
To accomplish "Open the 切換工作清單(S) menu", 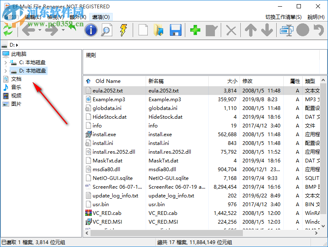I will tap(283, 17).
